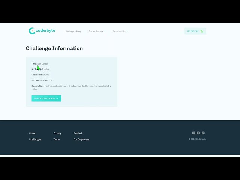Click the Maximum Score value '10'
This screenshot has height=180, width=240.
[x=51, y=80]
